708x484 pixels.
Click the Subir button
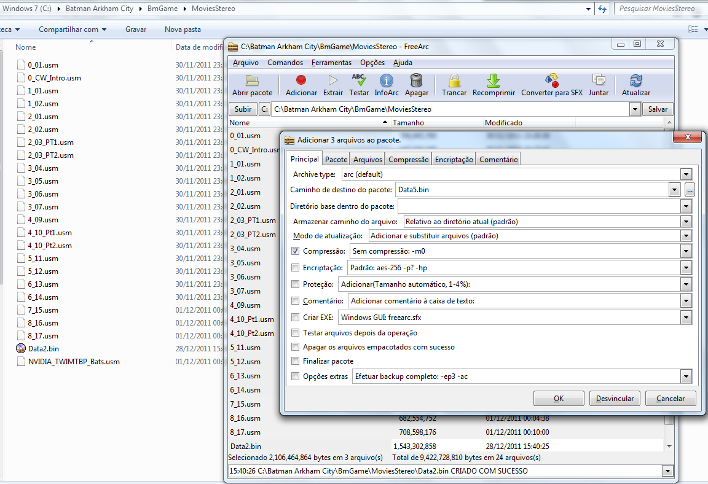point(243,109)
